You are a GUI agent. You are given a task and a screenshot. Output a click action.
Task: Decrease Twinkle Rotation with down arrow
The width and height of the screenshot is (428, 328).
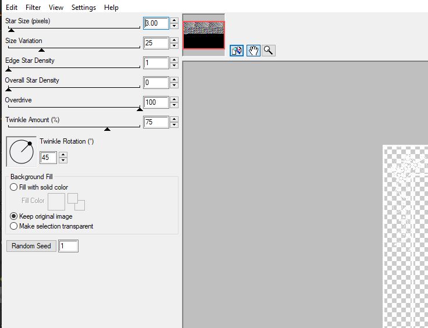coord(63,160)
